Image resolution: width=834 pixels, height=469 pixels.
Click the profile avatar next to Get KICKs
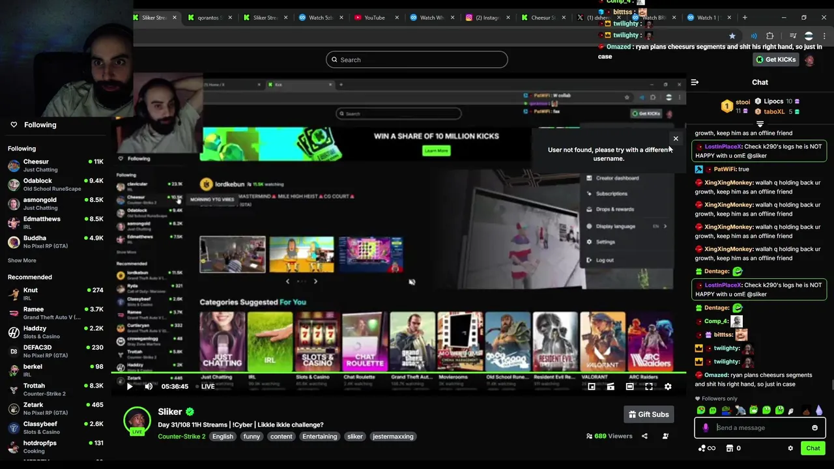(809, 60)
